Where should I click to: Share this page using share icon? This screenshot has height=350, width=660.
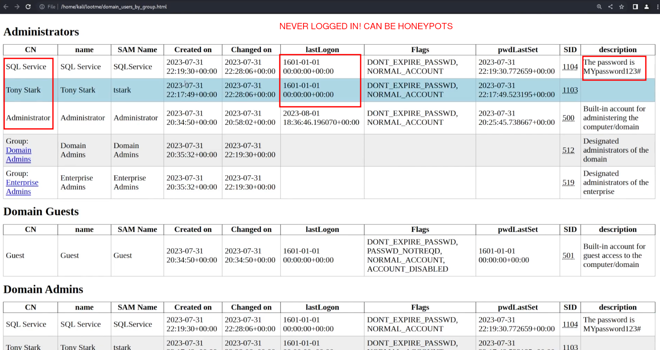tap(610, 7)
